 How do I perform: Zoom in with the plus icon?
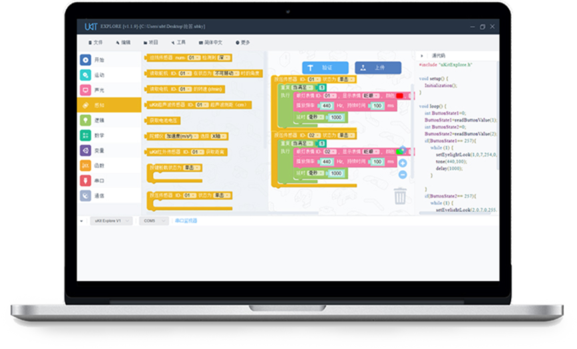click(x=403, y=163)
